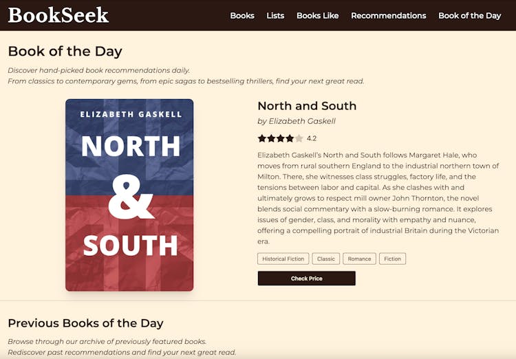The height and width of the screenshot is (359, 516).
Task: Click the North and South title
Action: [307, 106]
